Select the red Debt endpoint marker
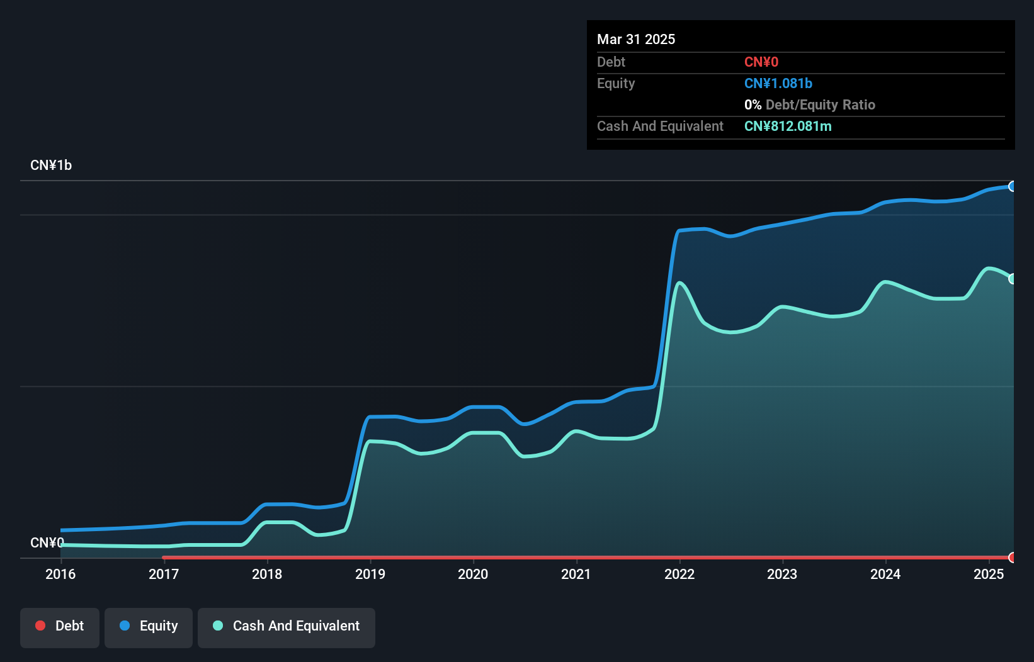 1012,558
